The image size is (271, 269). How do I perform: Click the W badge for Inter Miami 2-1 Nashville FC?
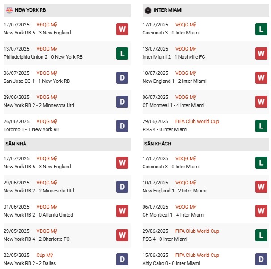261,53
